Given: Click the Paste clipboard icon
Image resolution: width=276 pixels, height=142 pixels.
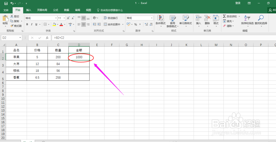Looking at the screenshot, I should point(5,18).
